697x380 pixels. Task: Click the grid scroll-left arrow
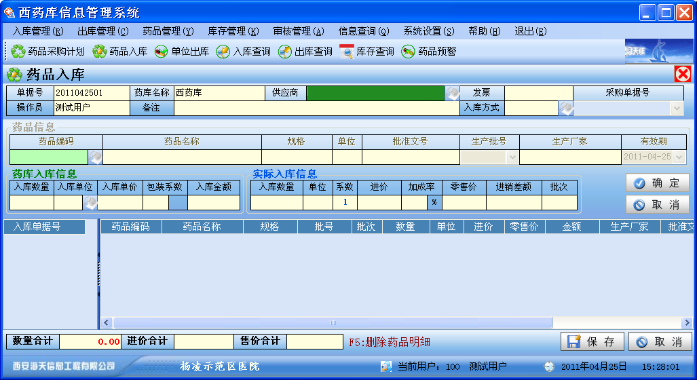(x=107, y=323)
